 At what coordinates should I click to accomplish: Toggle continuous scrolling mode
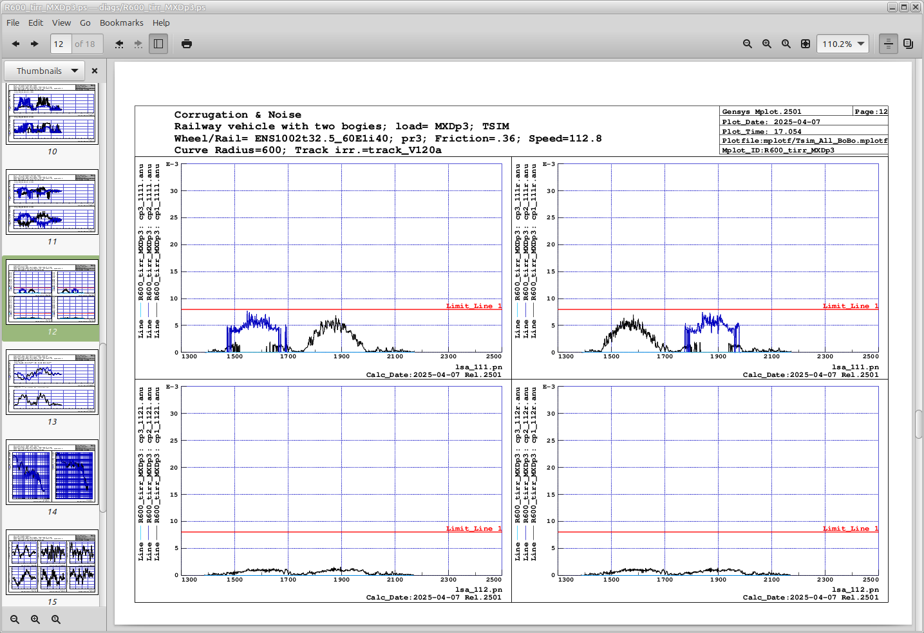click(x=889, y=44)
